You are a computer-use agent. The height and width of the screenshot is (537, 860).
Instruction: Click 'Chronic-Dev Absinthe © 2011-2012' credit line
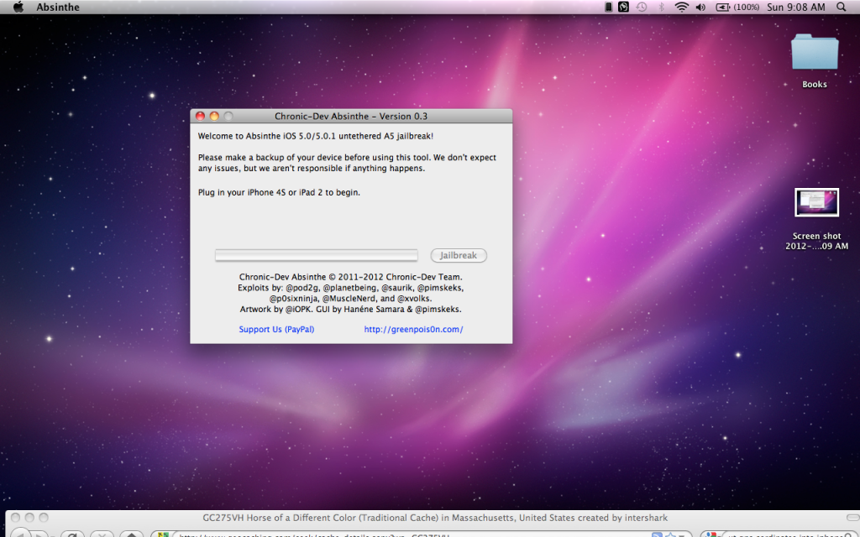[350, 277]
